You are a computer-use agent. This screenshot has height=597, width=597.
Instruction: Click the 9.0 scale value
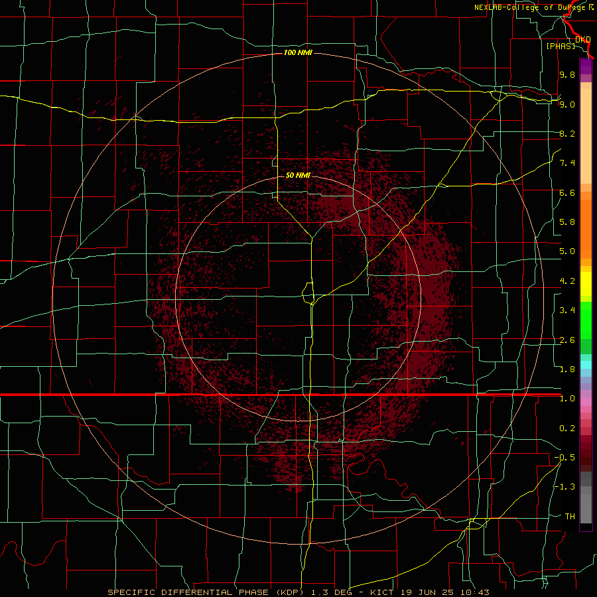pyautogui.click(x=567, y=104)
